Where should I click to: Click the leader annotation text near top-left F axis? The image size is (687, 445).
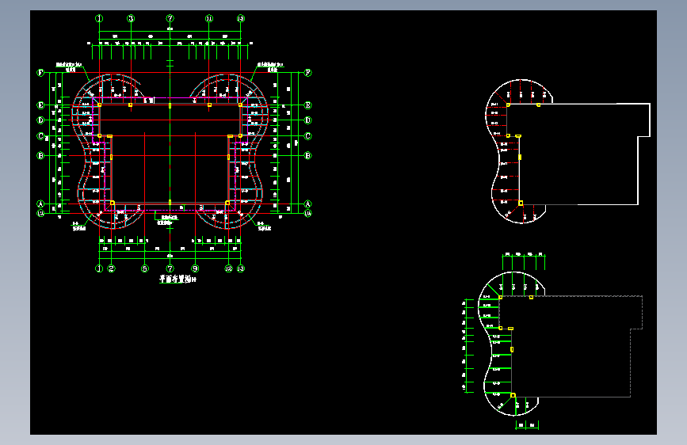pyautogui.click(x=70, y=67)
